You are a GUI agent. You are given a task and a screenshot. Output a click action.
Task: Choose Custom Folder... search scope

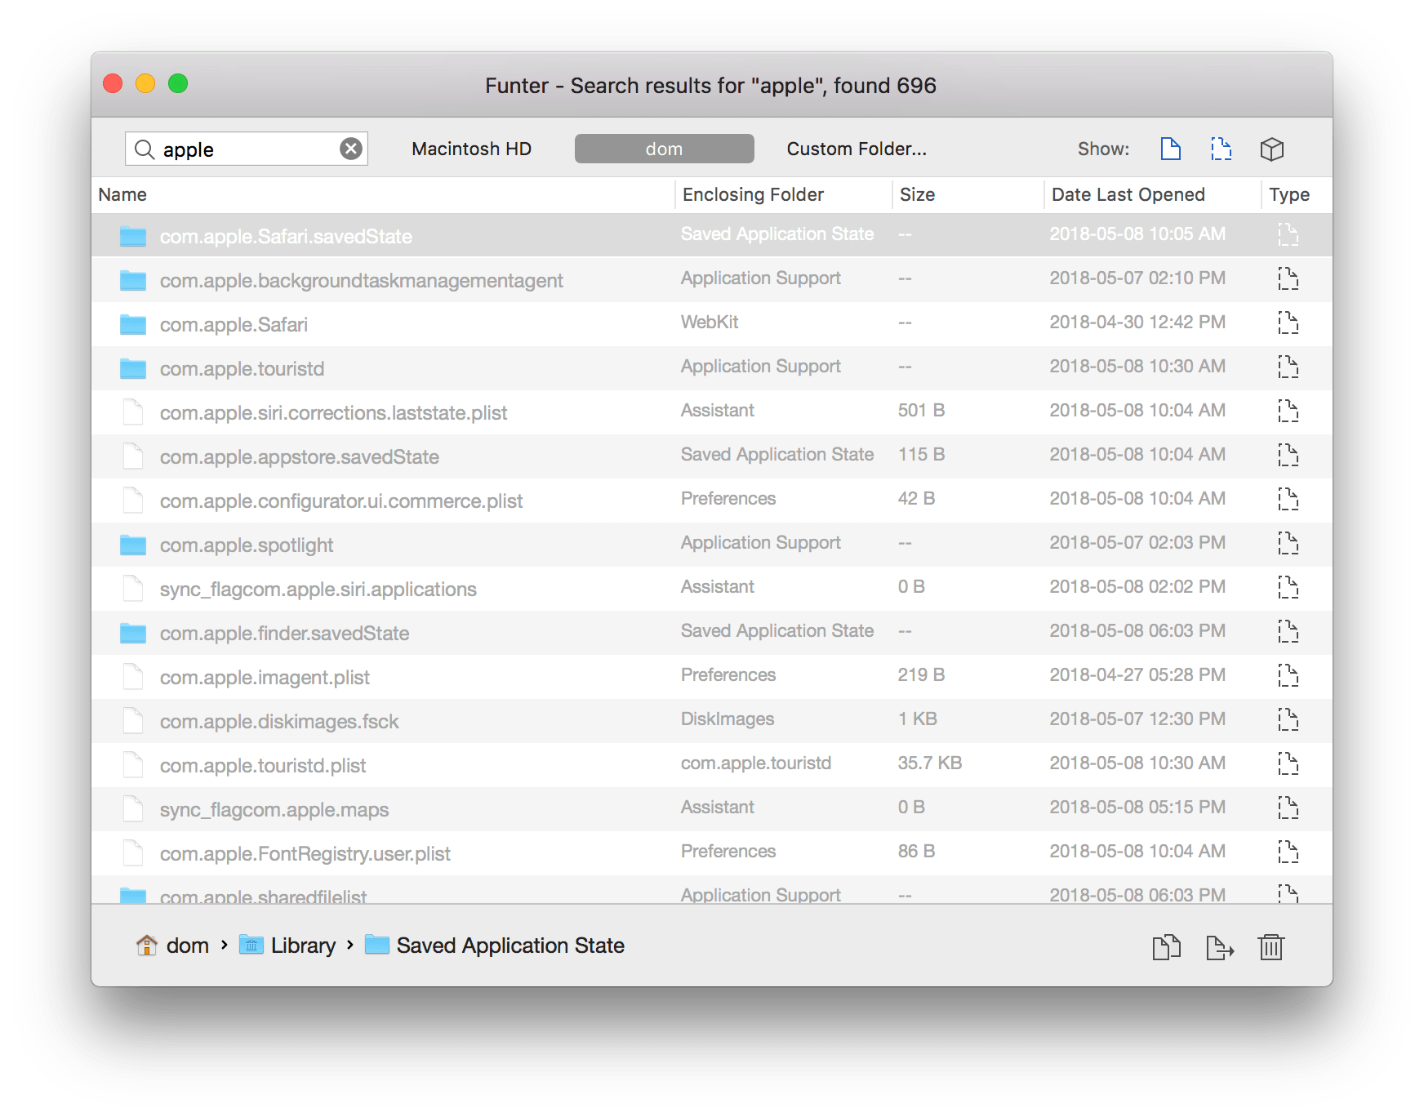tap(857, 149)
